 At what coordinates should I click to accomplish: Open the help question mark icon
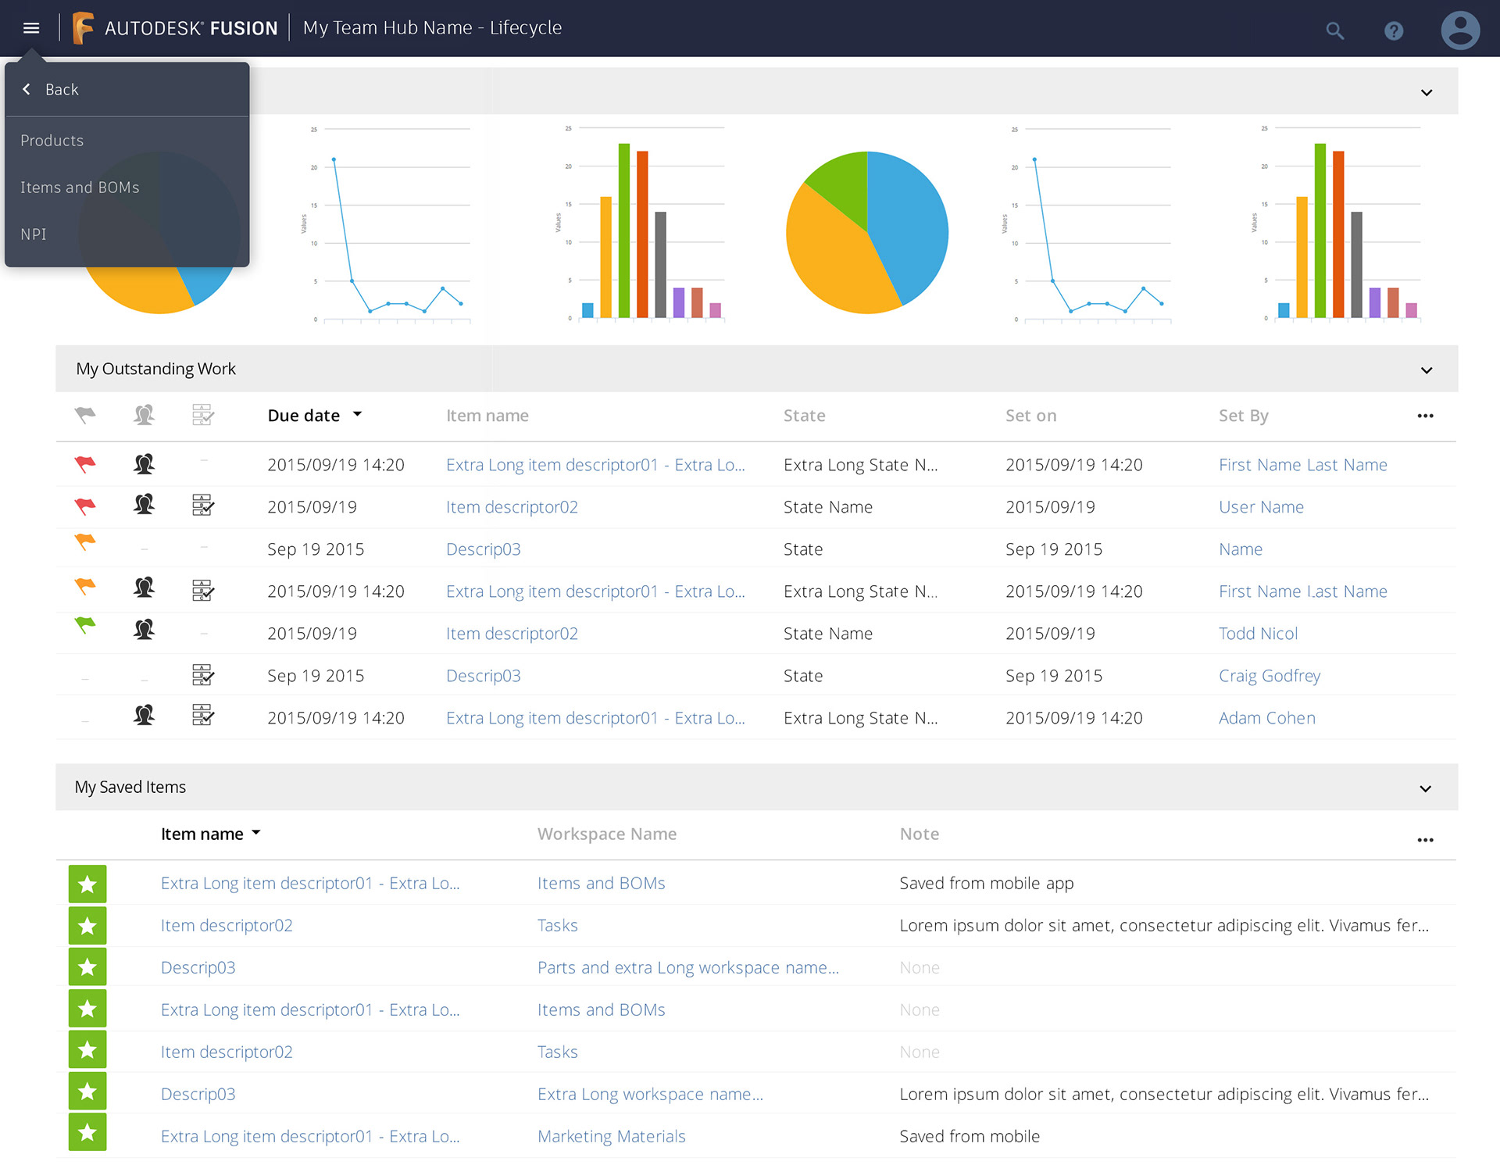click(1394, 31)
